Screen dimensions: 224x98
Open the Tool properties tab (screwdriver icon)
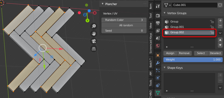[158, 6]
